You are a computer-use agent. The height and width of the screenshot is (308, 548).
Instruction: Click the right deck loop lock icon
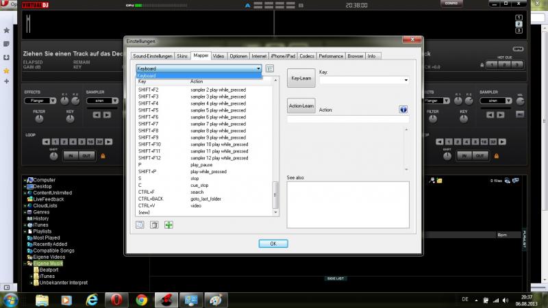click(496, 156)
